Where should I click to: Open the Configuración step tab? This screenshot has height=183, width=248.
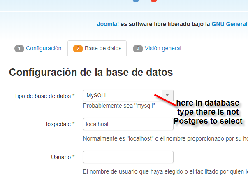[38, 48]
